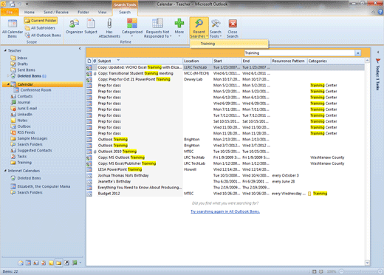Expand the Deleted Items folder arrow
Viewport: 384px width, 275px height.
(x=8, y=76)
